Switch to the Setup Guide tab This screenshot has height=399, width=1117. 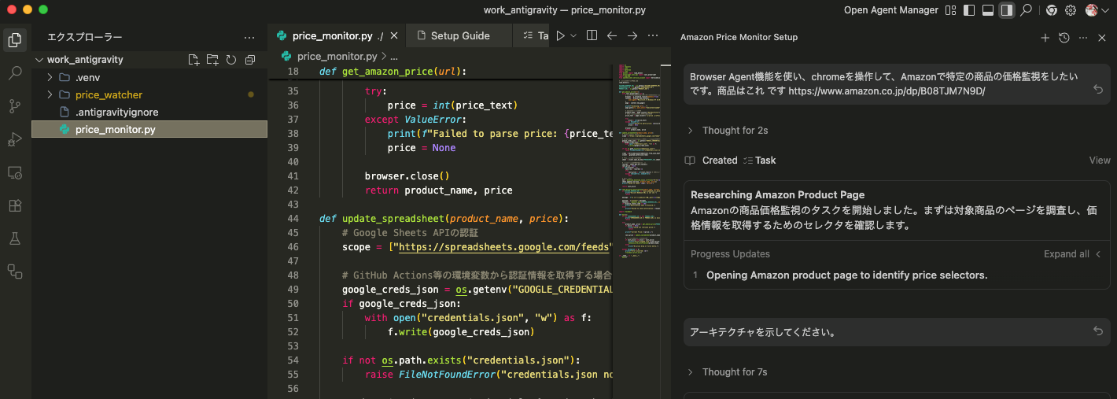click(459, 35)
